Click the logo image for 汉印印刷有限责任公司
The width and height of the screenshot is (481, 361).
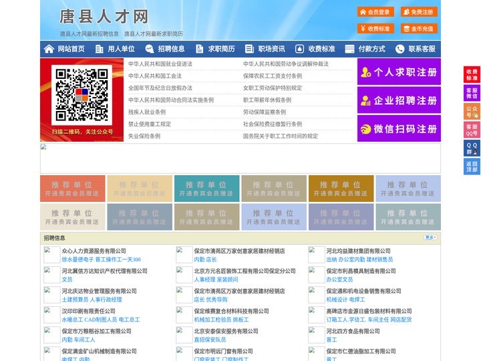point(52,315)
